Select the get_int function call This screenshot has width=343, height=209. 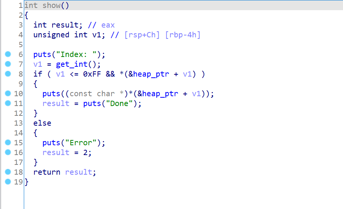[x=72, y=64]
